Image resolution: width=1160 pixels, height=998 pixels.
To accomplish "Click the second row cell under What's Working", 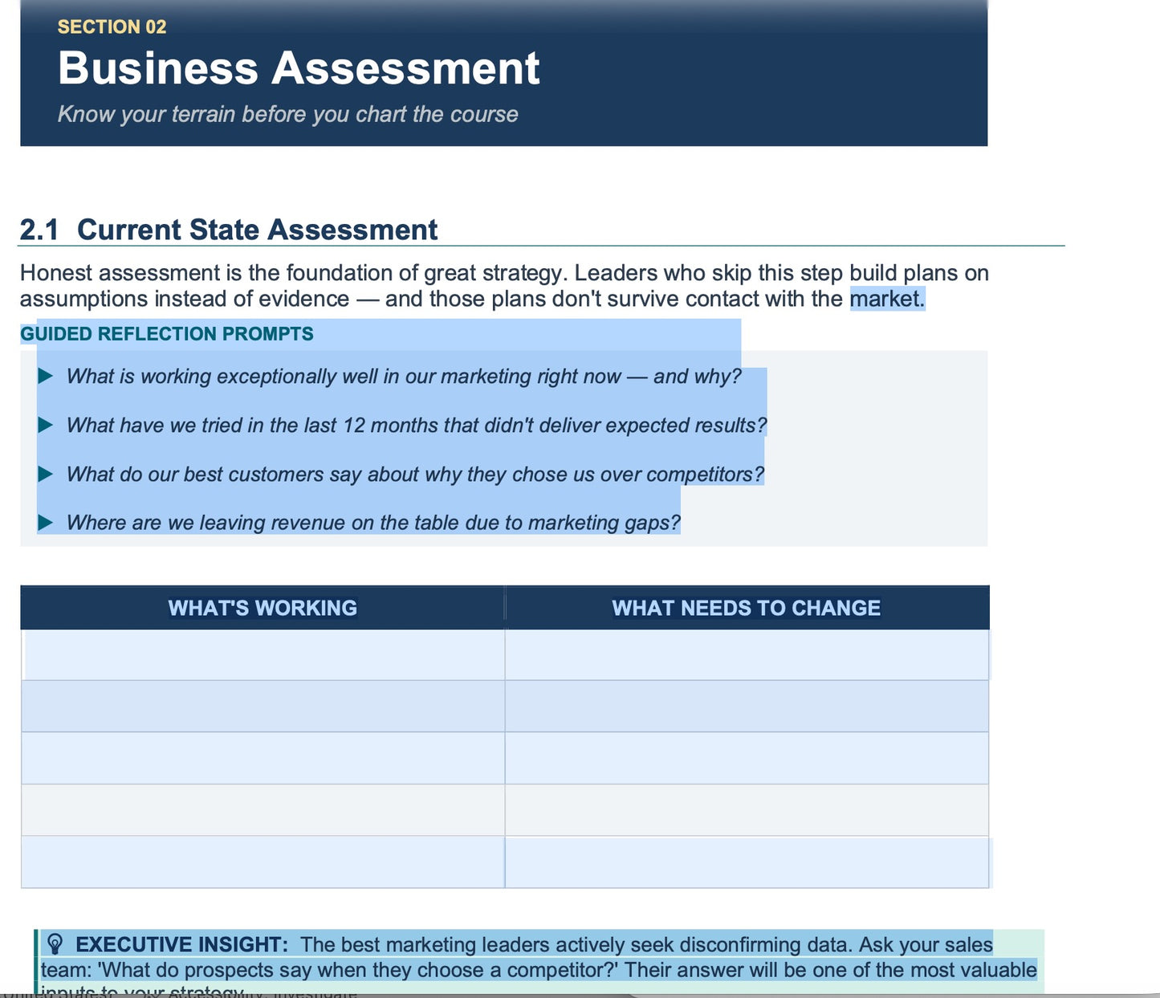I will click(x=263, y=707).
